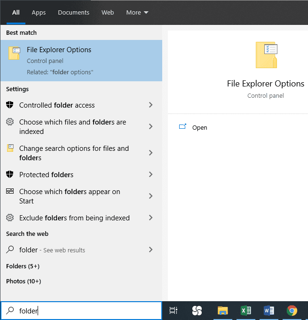
Task: Open the More filter dropdown
Action: 137,13
